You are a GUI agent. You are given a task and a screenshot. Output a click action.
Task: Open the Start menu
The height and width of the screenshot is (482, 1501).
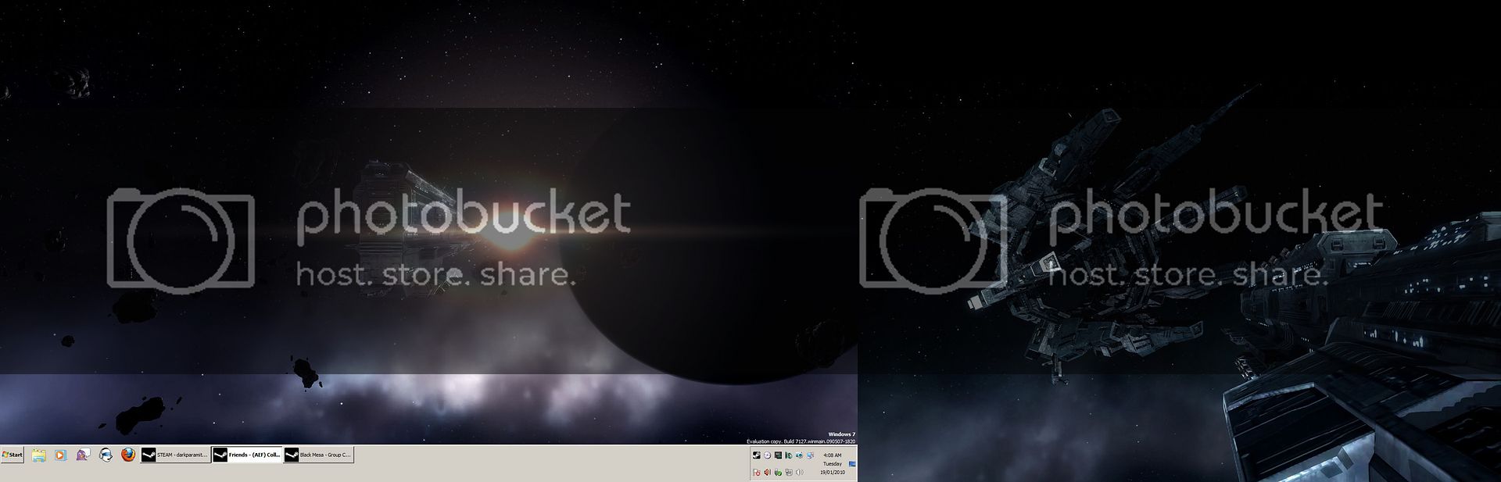tap(13, 455)
